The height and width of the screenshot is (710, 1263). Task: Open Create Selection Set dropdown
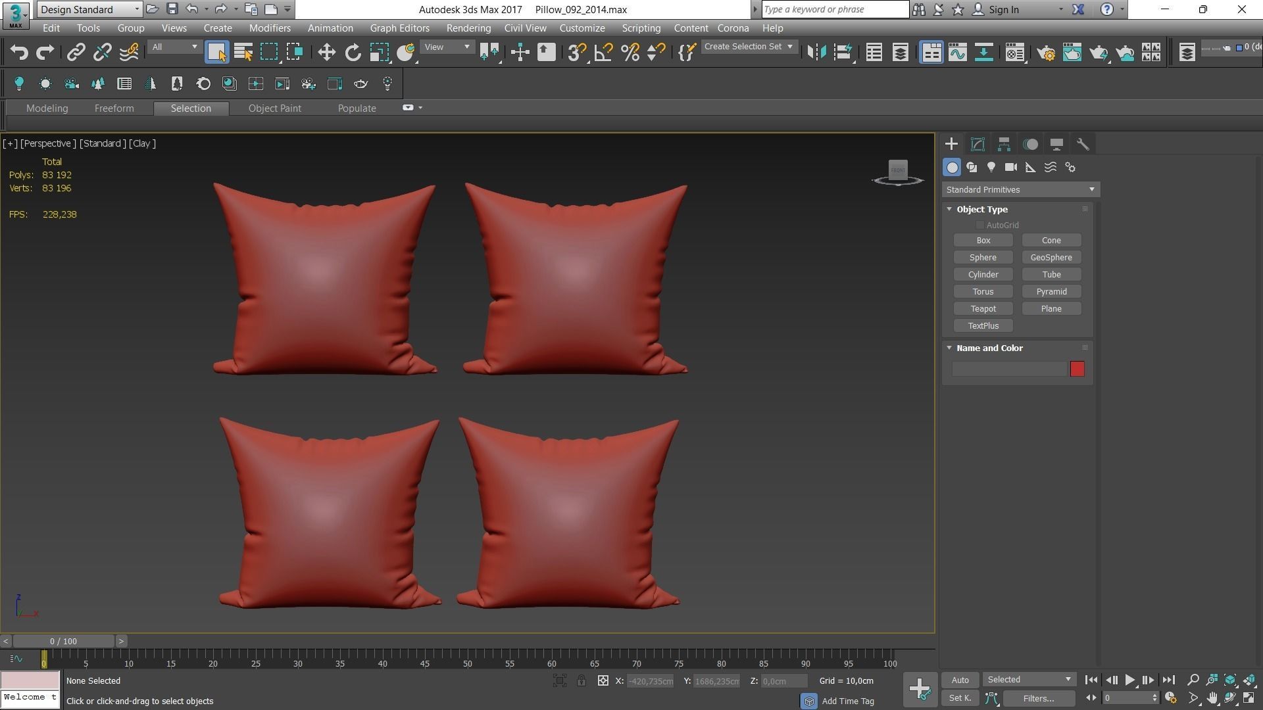[749, 47]
